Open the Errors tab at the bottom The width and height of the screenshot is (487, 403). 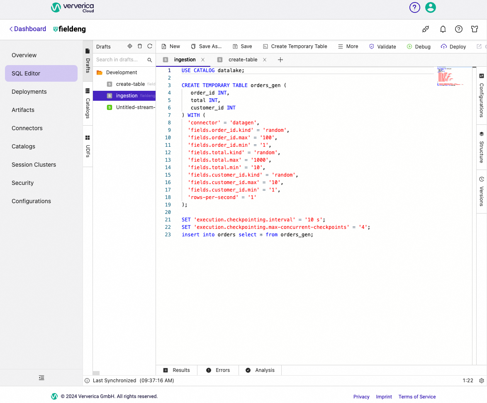217,370
